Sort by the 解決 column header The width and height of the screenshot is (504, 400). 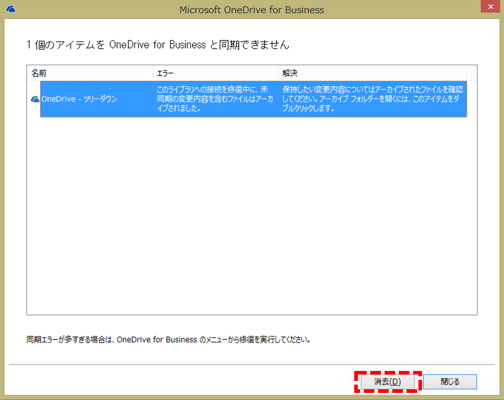click(372, 73)
